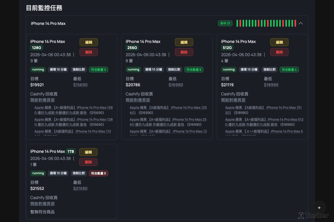Click the lowest price $15690 link
The image size is (334, 222).
80,85
